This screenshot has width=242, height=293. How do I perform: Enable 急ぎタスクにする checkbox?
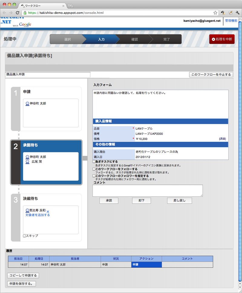(94, 161)
